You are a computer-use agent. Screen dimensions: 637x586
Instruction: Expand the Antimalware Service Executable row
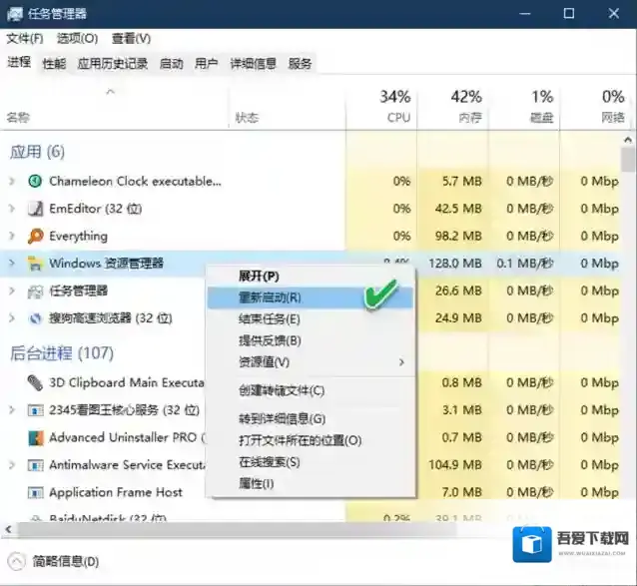click(12, 465)
